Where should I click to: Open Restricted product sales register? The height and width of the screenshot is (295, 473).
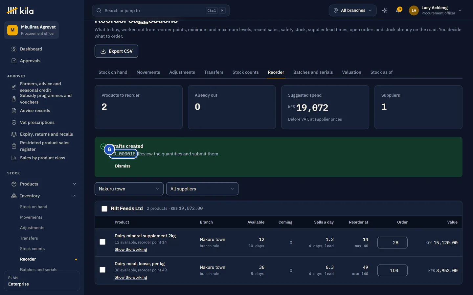pos(42,146)
